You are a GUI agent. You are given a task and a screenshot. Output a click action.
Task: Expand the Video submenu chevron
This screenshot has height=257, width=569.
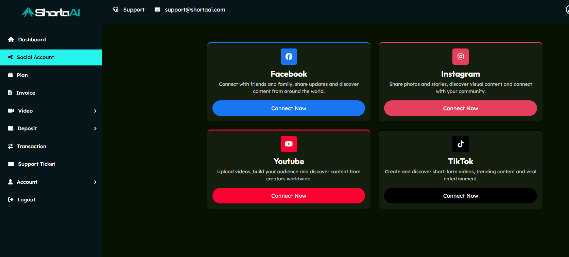95,111
